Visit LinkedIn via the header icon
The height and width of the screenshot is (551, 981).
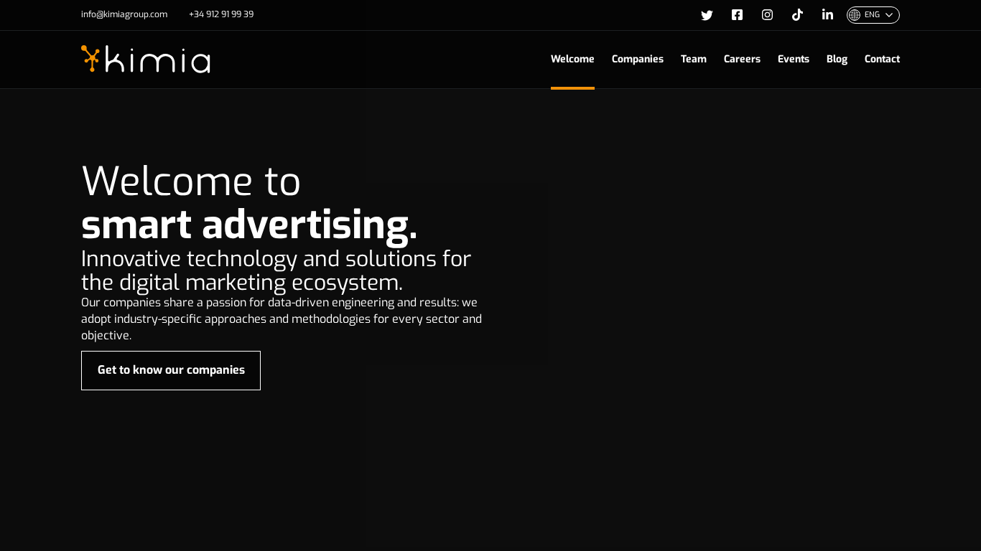pos(827,15)
